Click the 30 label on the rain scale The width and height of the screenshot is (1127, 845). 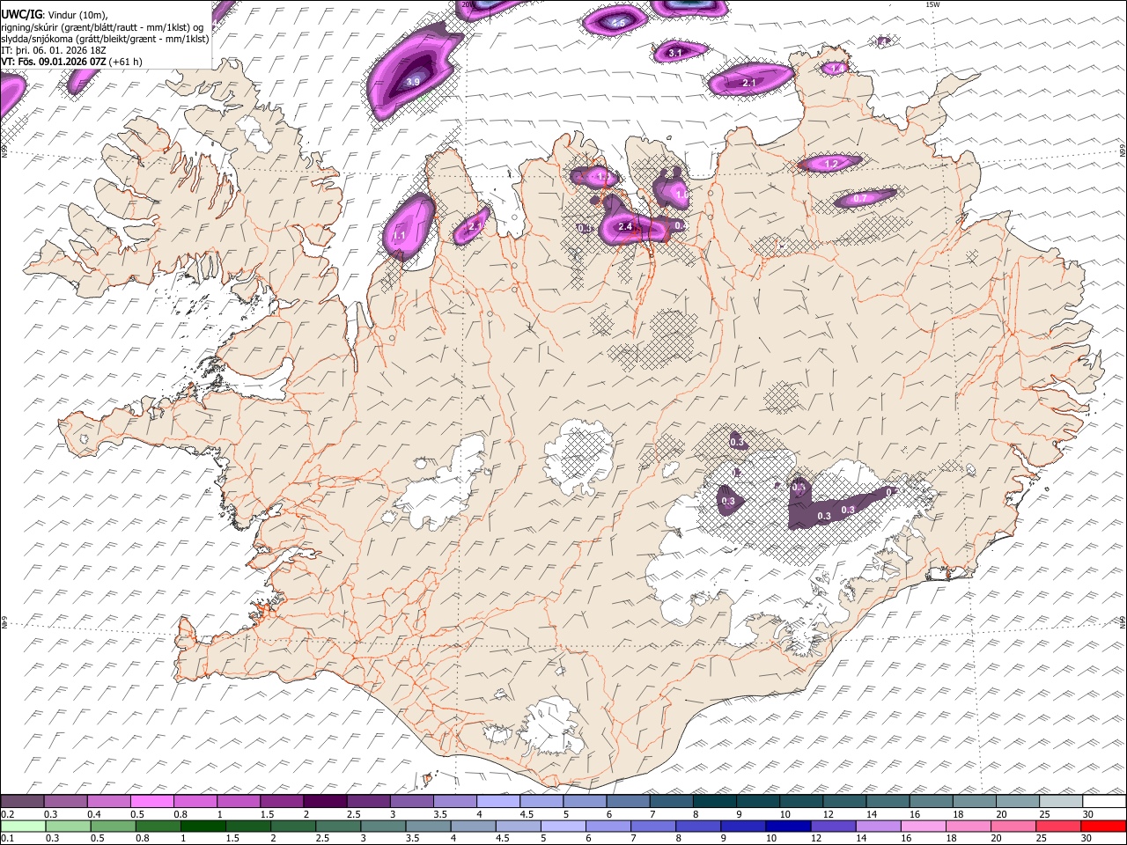click(x=1086, y=838)
